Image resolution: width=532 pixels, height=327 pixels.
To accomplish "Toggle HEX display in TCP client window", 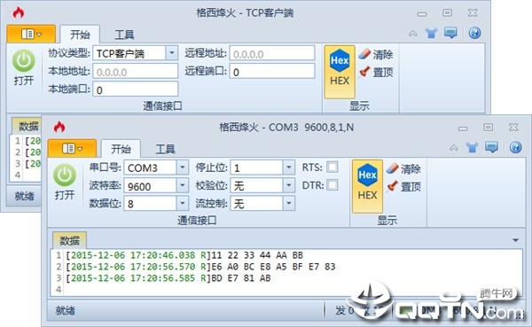I will coord(340,72).
